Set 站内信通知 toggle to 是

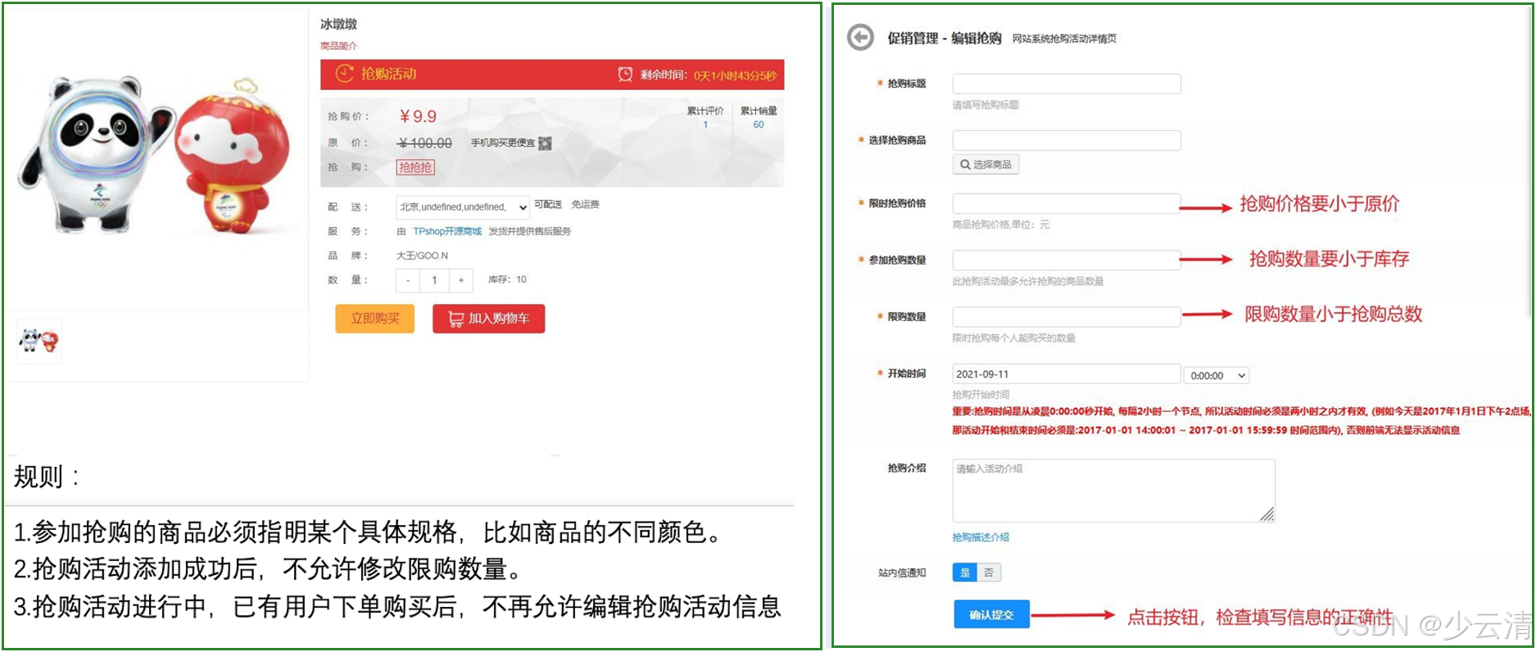(x=964, y=573)
